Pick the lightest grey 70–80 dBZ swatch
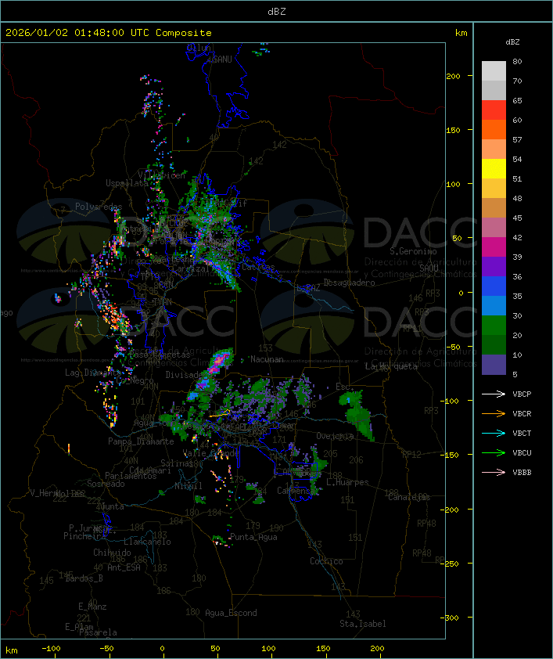Viewport: 553px width, 659px height. [494, 71]
